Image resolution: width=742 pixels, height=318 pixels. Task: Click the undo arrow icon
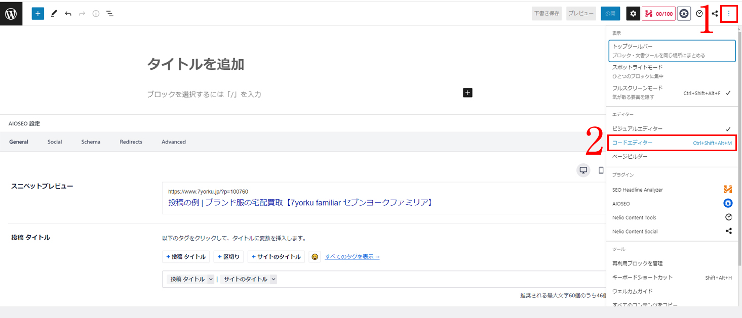tap(68, 14)
